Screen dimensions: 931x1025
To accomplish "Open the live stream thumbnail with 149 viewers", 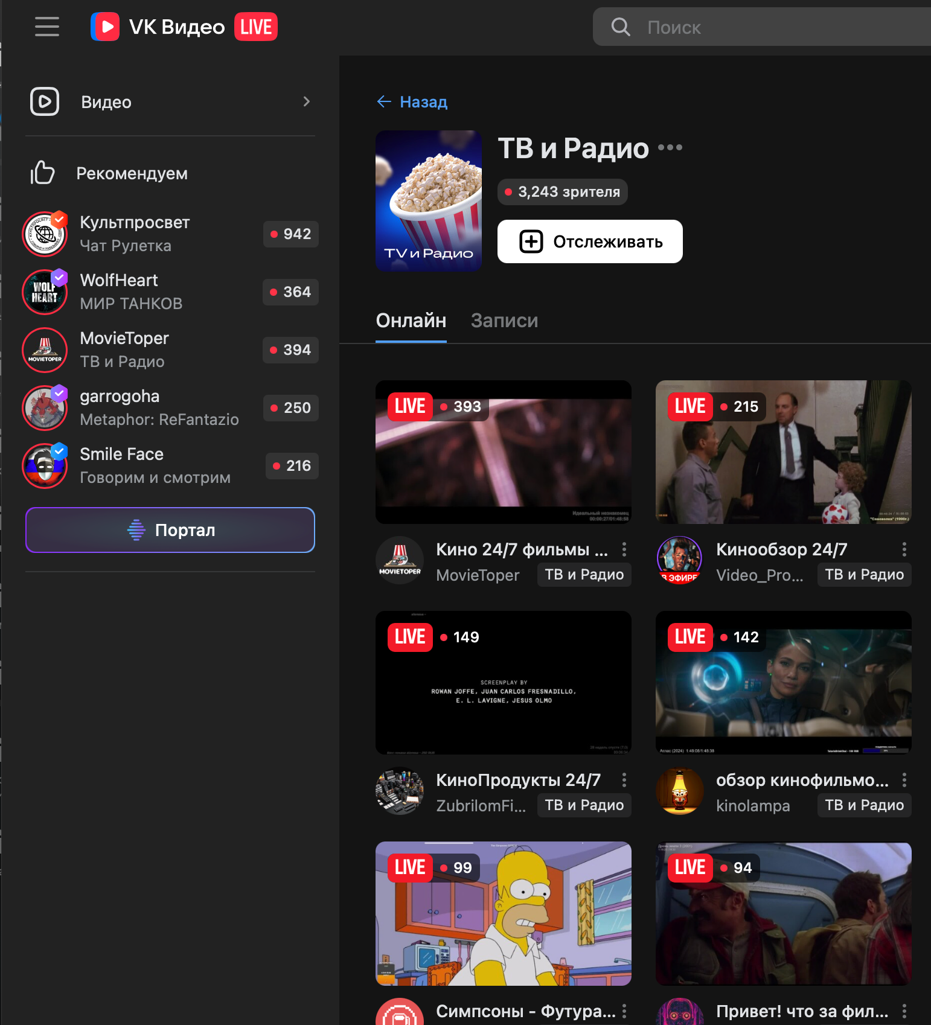I will 504,683.
